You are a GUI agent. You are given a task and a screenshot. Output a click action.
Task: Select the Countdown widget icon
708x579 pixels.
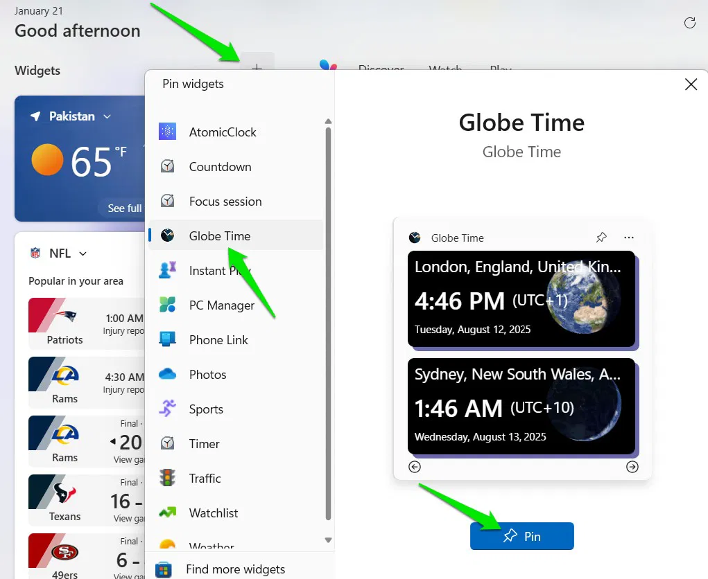[166, 166]
